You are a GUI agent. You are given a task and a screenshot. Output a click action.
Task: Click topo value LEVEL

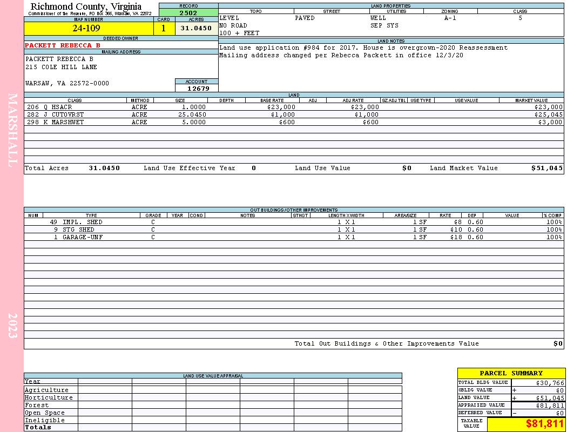(230, 18)
